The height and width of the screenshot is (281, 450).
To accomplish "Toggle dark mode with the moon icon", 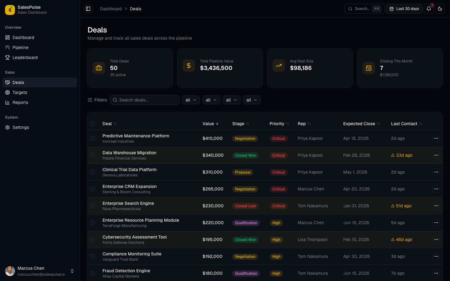I will [x=440, y=9].
